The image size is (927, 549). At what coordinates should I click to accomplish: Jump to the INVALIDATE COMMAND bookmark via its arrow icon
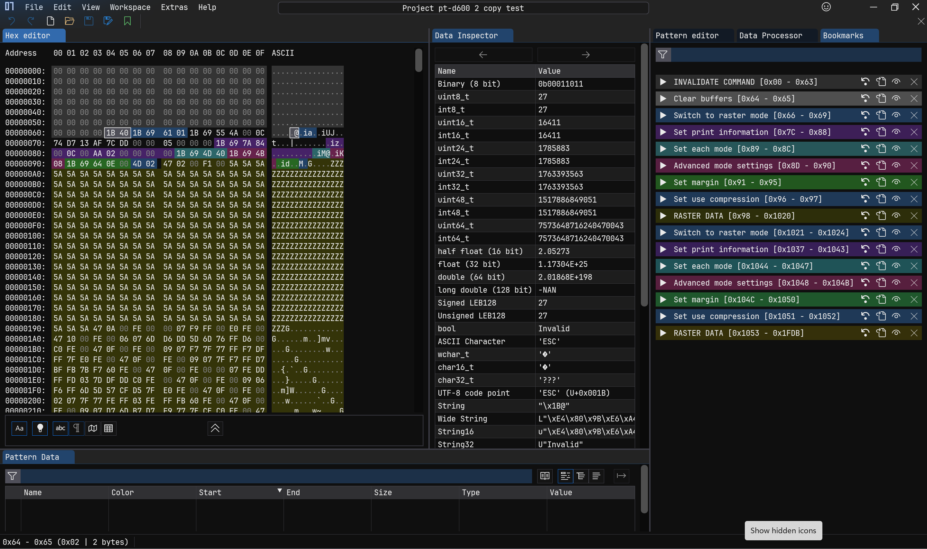(865, 82)
